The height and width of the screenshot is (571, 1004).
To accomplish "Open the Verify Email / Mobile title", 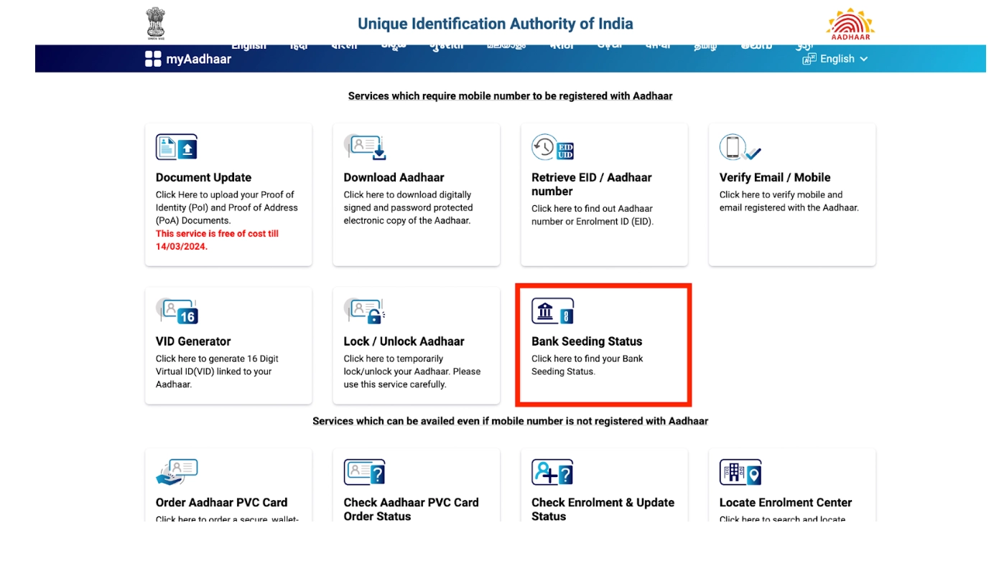I will tap(775, 178).
